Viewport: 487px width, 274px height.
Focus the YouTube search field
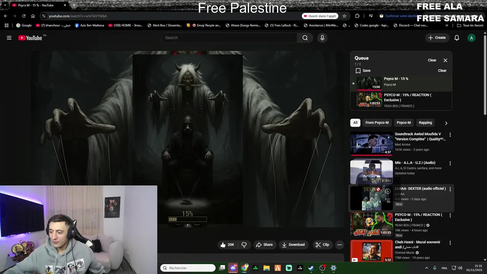click(229, 38)
